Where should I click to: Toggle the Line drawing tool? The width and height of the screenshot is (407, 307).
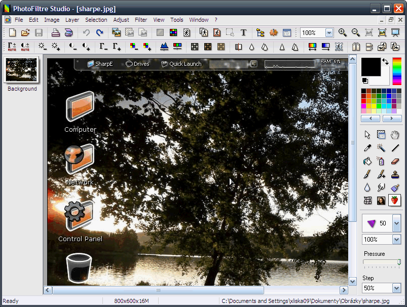click(395, 148)
